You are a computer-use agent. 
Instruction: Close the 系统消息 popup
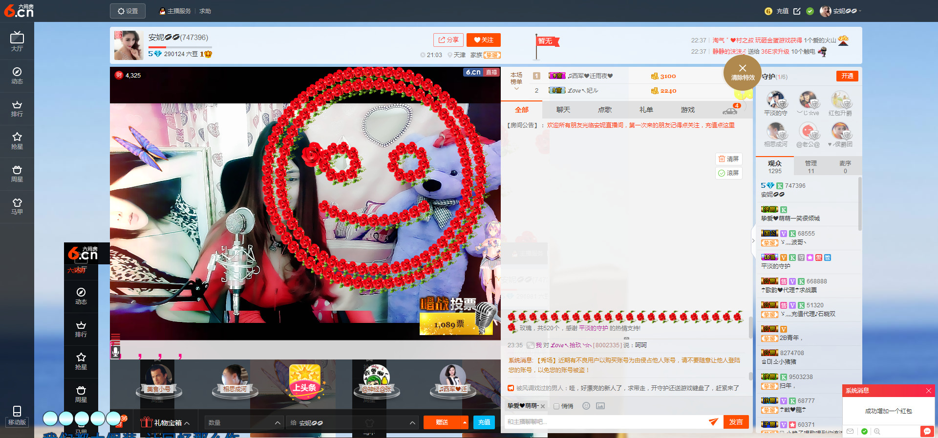[929, 391]
